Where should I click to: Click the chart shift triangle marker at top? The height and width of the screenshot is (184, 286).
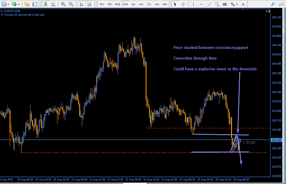pos(243,10)
